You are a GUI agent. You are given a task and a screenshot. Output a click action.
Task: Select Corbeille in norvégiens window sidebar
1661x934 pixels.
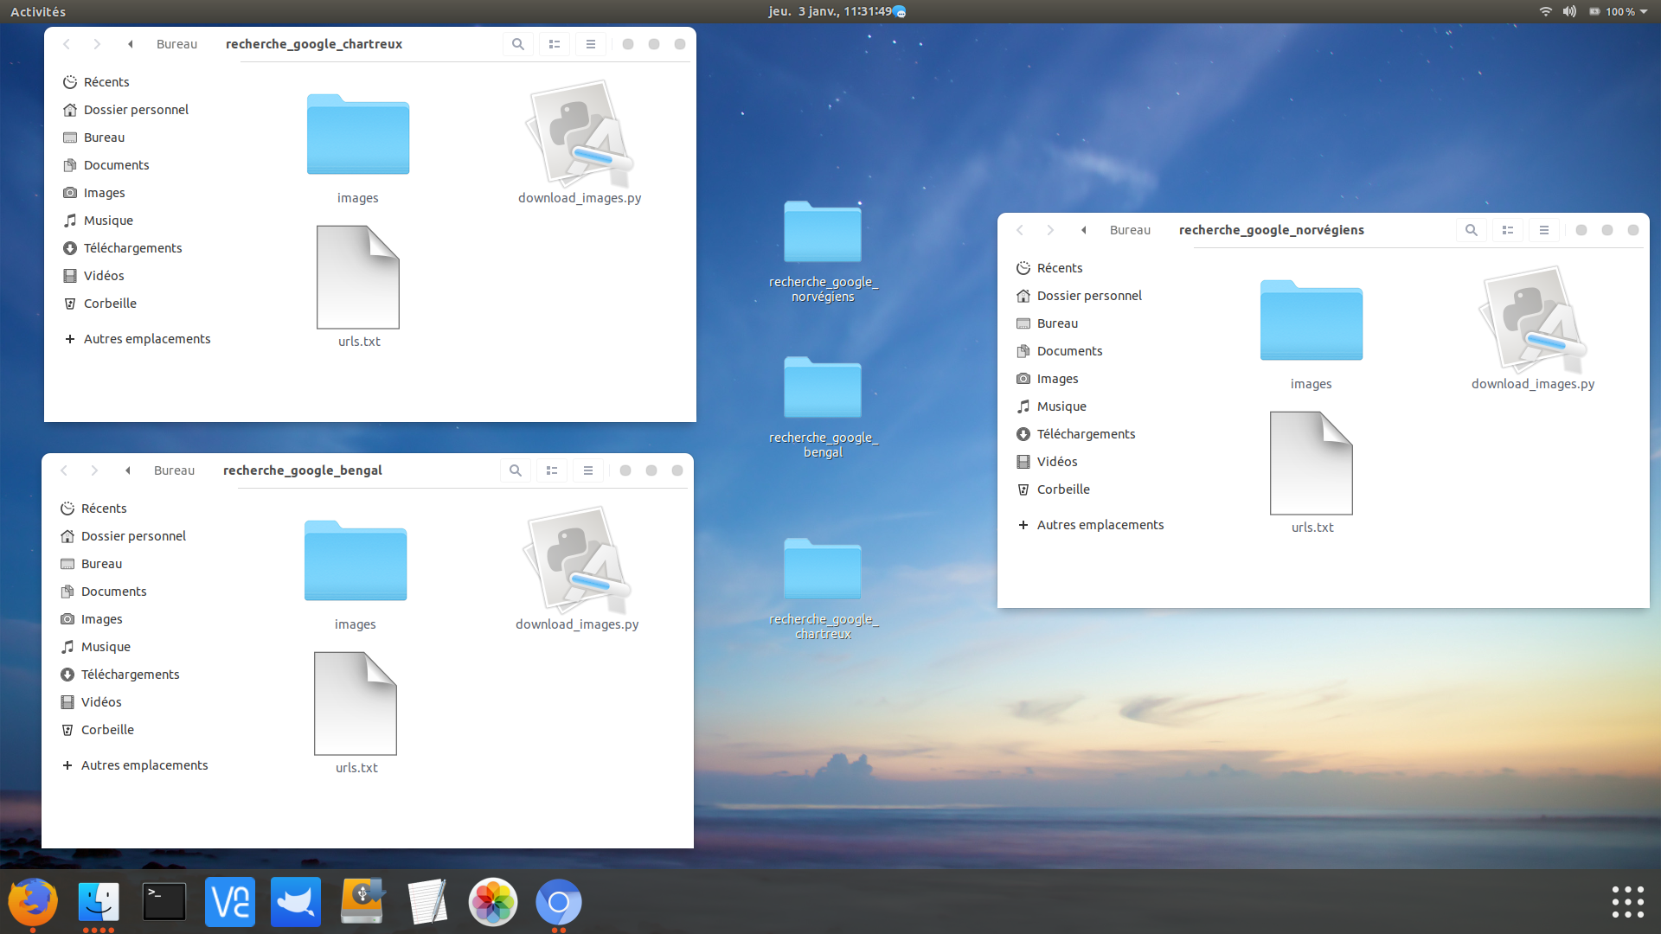(x=1063, y=489)
